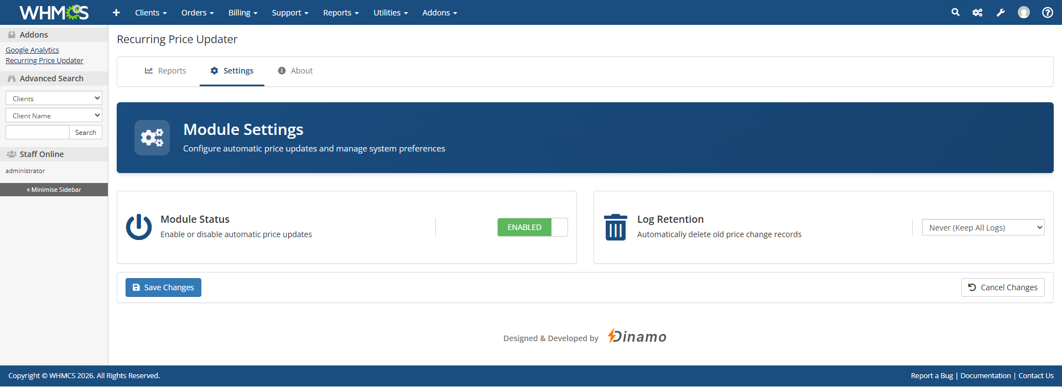Collapse sidebar with Minimise Sidebar

[54, 190]
